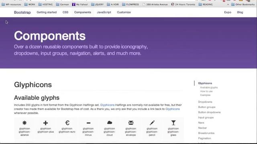Click the Glyphicons section heading

(x=33, y=85)
